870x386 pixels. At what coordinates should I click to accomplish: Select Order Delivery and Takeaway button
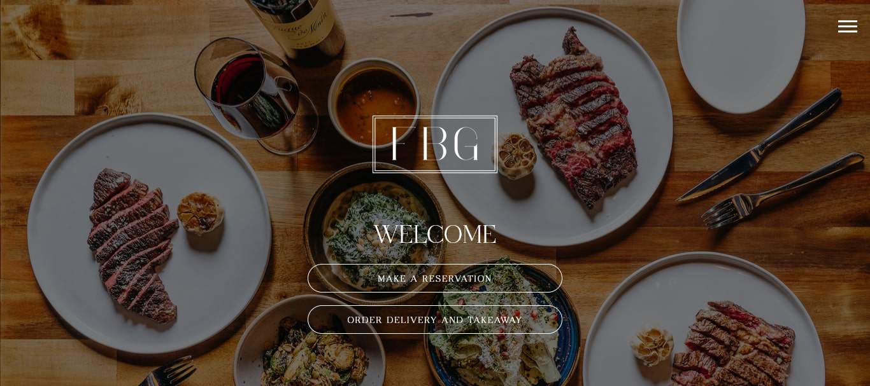pos(435,320)
